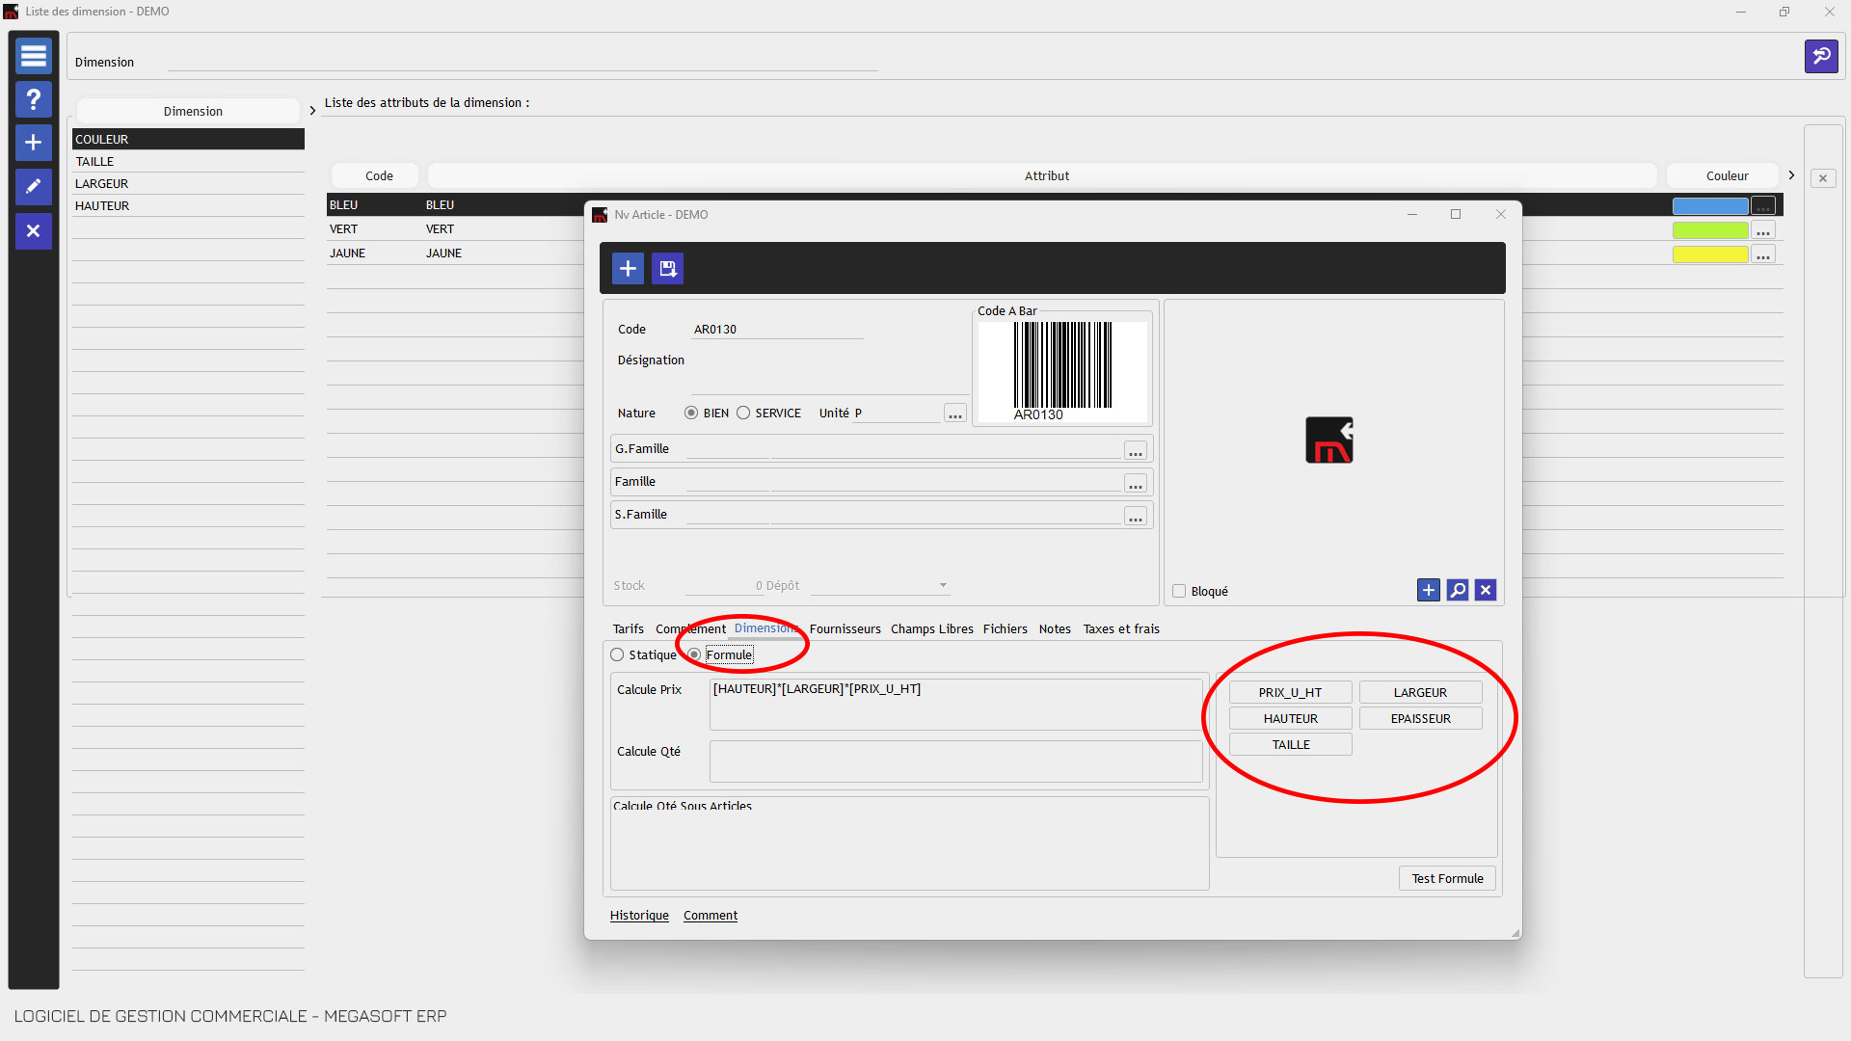Click the Dimension search field at top

(523, 62)
